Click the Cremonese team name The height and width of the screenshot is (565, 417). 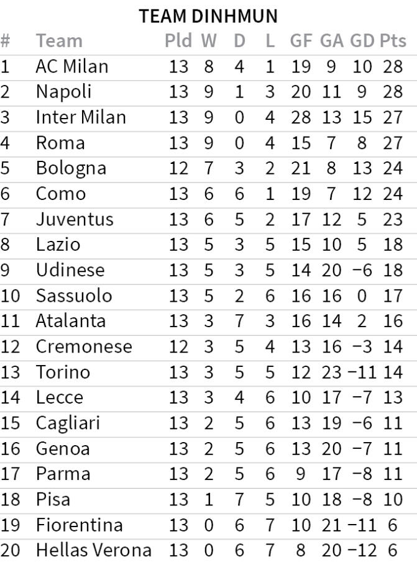click(x=84, y=346)
